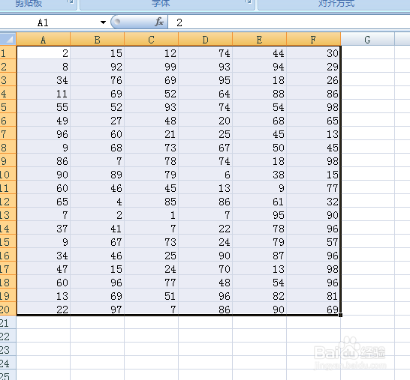Click cell D17 containing 70
410x380 pixels.
206,269
